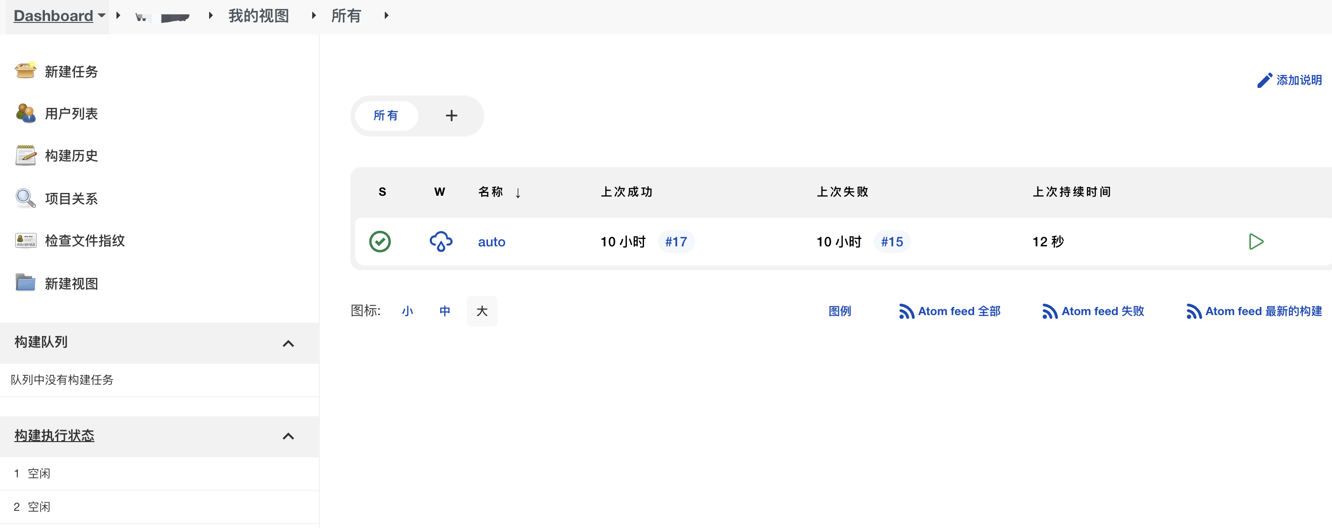Select the 所有 view tab
The height and width of the screenshot is (528, 1332).
point(386,116)
